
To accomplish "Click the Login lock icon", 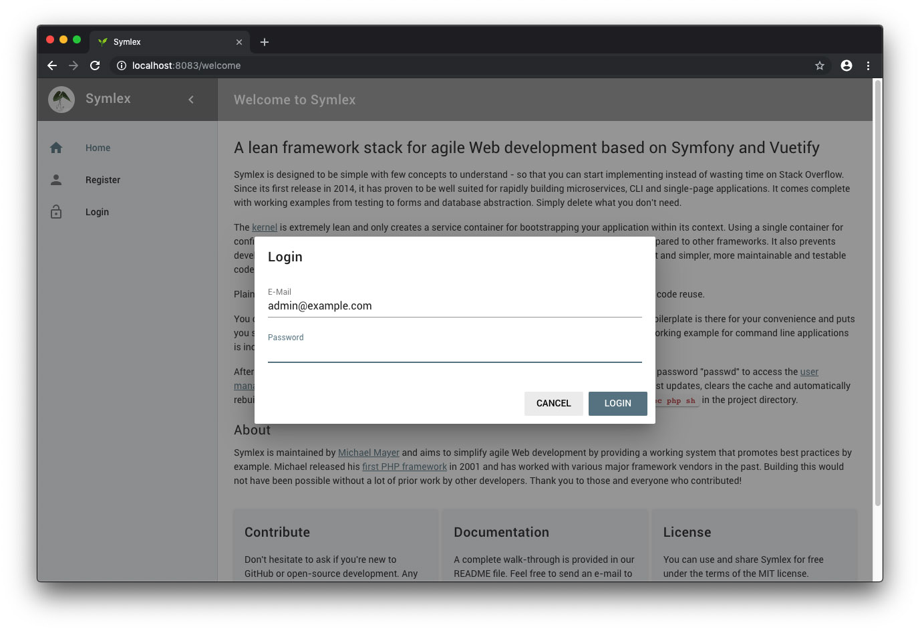I will click(x=56, y=212).
